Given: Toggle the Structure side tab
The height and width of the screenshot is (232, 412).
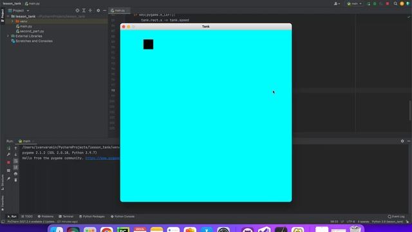Looking at the screenshot, I should pos(3,182).
